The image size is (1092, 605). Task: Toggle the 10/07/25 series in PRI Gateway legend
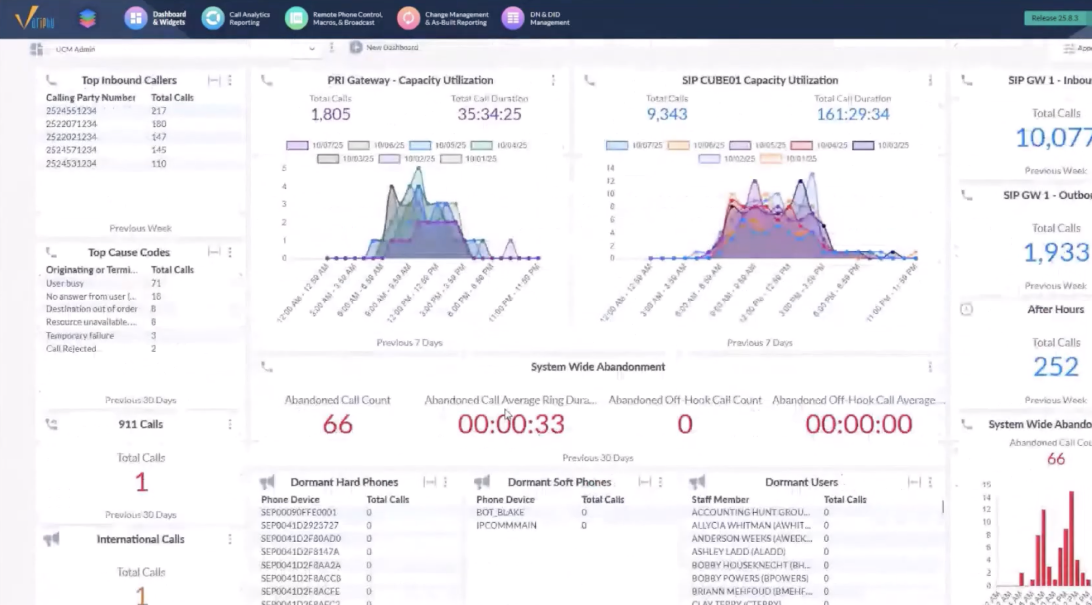pyautogui.click(x=297, y=145)
